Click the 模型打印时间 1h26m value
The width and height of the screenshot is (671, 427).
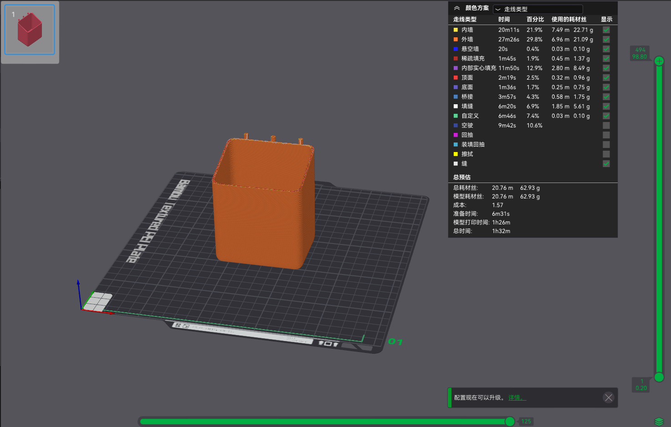(501, 222)
